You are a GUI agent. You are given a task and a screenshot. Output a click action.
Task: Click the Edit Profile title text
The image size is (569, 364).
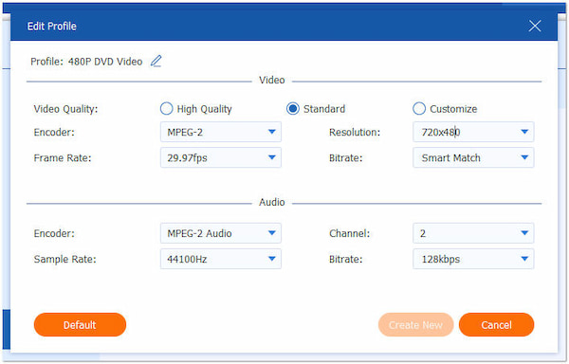(x=52, y=27)
